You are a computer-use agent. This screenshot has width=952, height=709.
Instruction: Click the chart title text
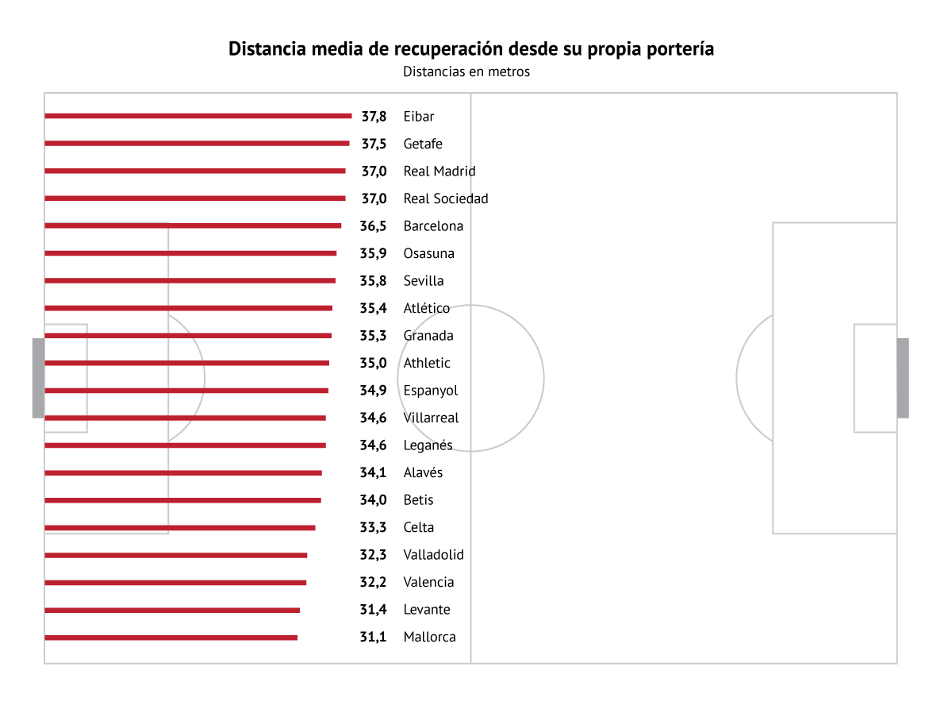pyautogui.click(x=471, y=48)
